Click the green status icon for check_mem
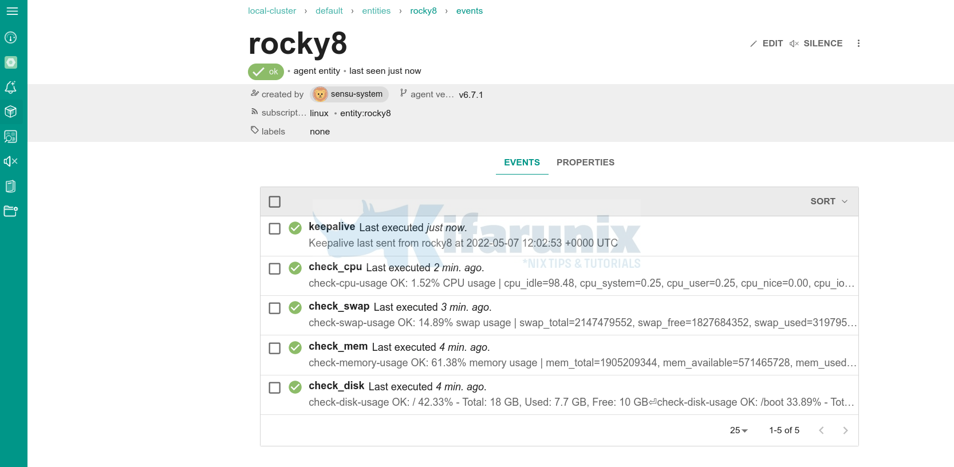This screenshot has width=954, height=467. tap(295, 348)
